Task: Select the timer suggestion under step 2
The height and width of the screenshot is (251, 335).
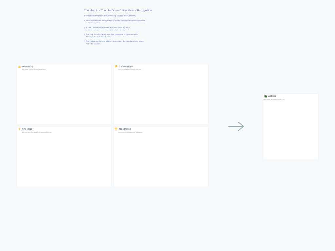Action: 93,23
